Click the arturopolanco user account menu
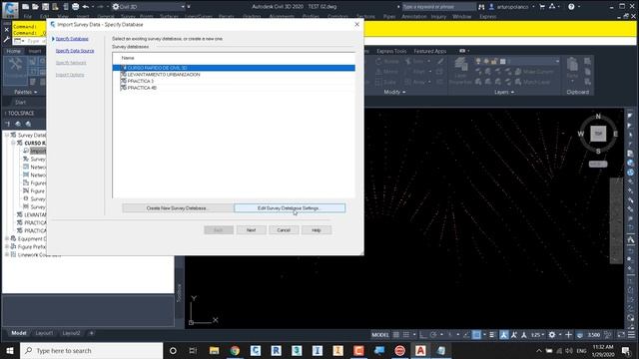 [512, 7]
